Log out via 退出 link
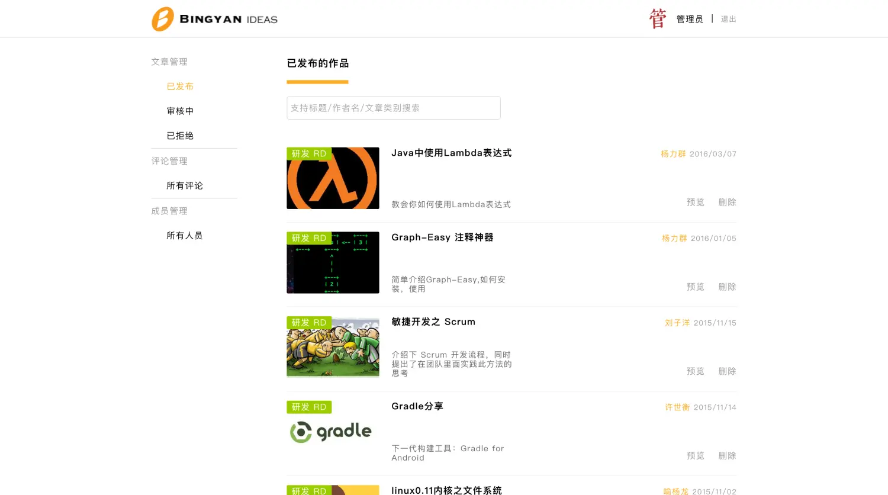 729,20
